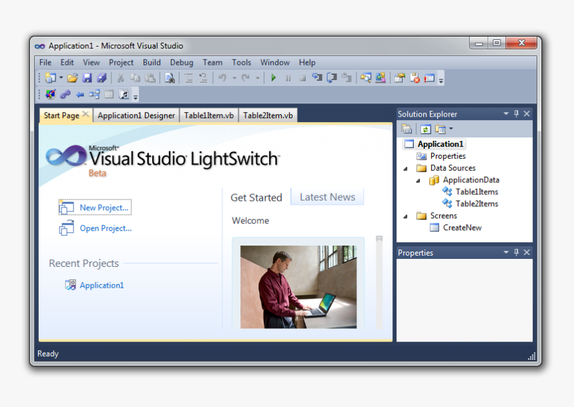574x407 pixels.
Task: Toggle auto-hide pin on Solution Explorer
Action: [x=516, y=114]
